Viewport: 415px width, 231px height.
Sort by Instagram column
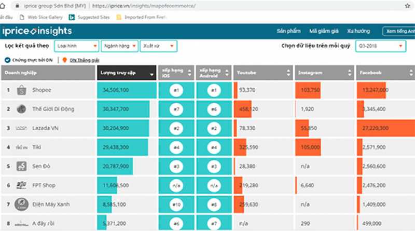click(325, 73)
